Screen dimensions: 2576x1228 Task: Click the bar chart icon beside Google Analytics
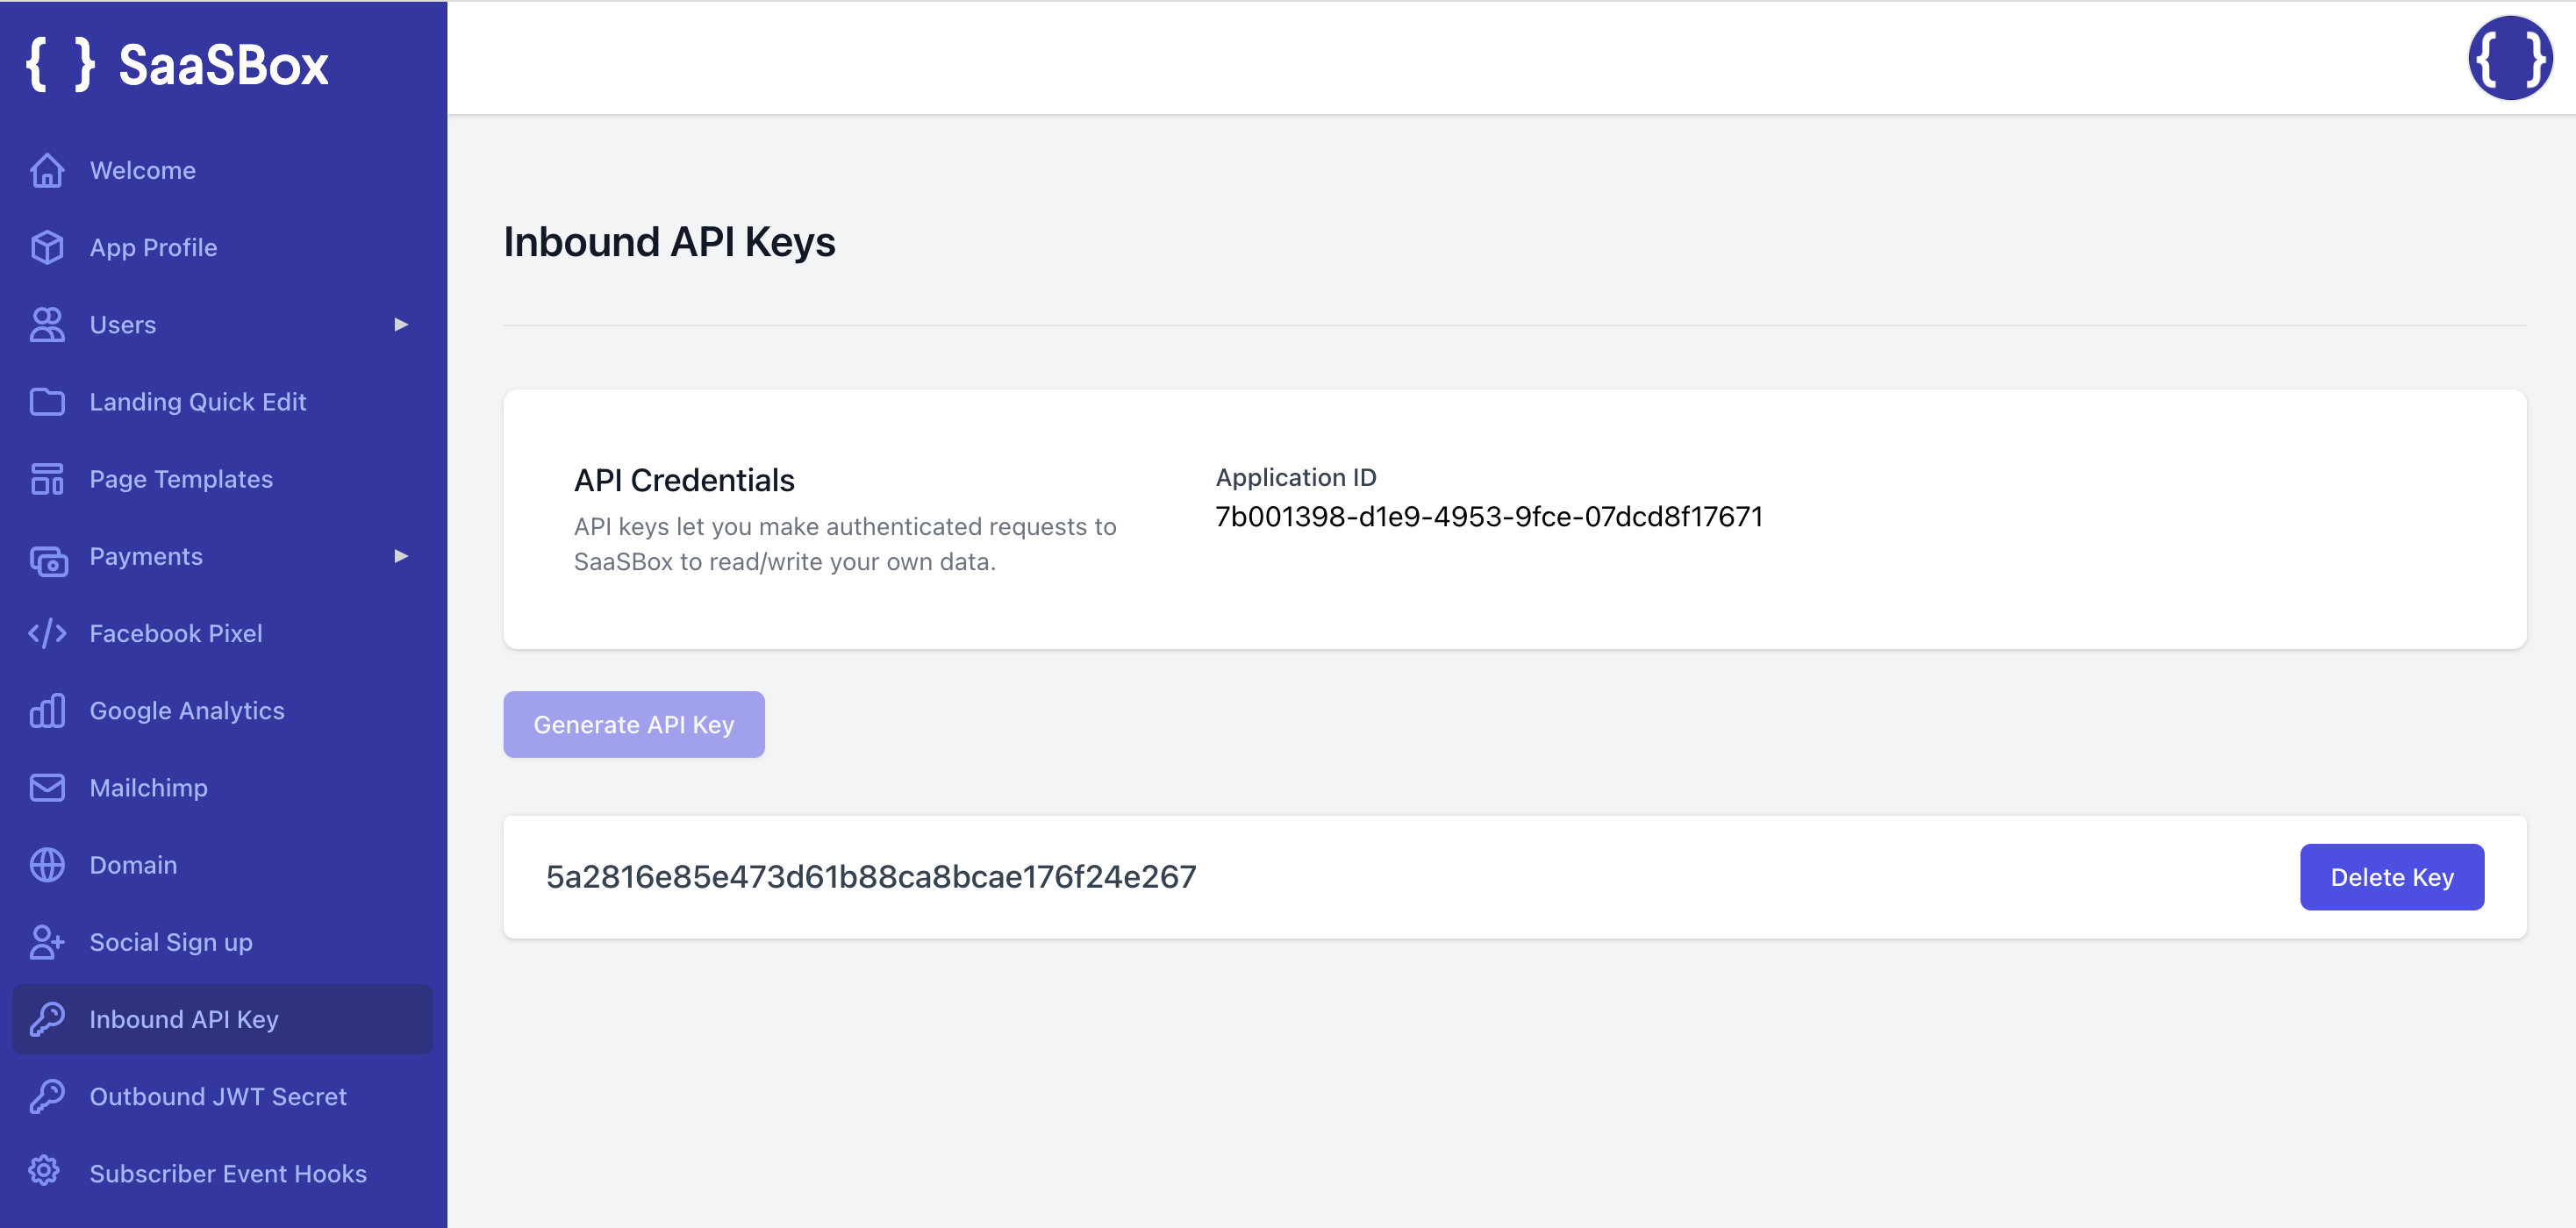point(47,710)
